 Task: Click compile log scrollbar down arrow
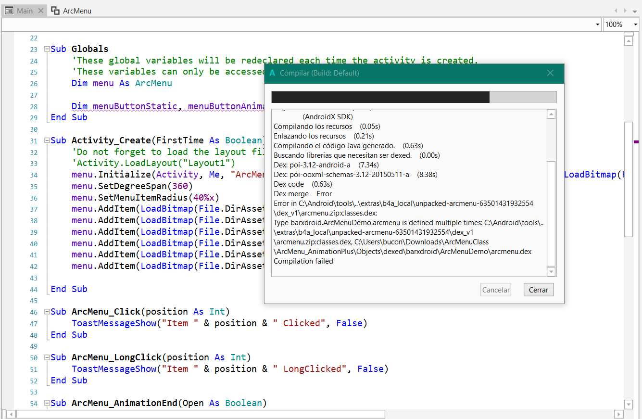552,272
